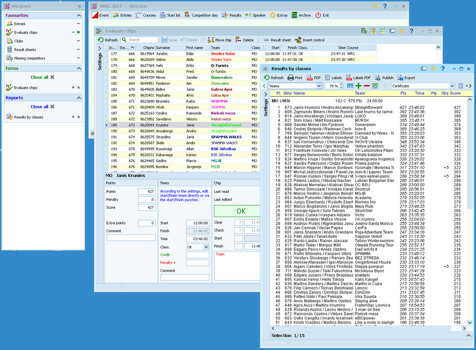Click plus next to Evaluate chips form
The image size is (476, 350).
[x=73, y=87]
